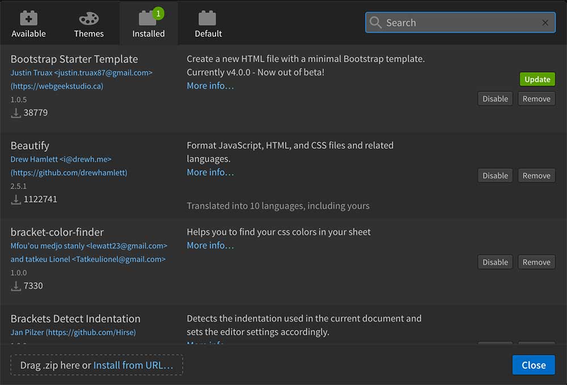This screenshot has width=567, height=385.
Task: Open More info for bracket-color-finder
Action: pos(210,245)
